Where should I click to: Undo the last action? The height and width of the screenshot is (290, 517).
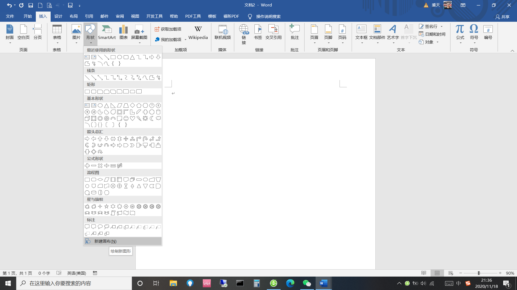point(9,5)
